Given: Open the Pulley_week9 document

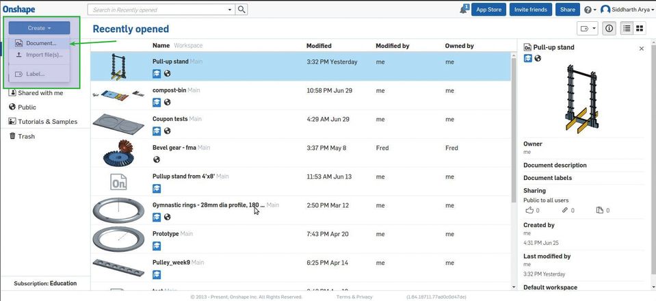Looking at the screenshot, I should (171, 263).
